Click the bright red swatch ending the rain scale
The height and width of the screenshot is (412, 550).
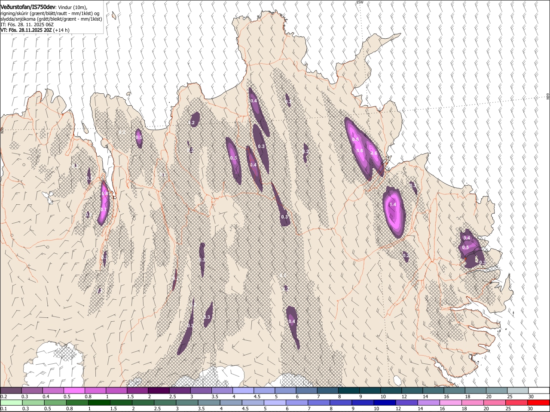click(x=539, y=403)
